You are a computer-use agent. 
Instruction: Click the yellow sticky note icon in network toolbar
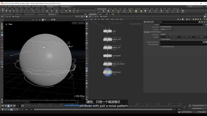tap(196, 19)
